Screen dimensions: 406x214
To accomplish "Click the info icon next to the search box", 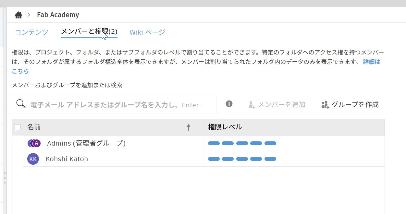I will (228, 104).
